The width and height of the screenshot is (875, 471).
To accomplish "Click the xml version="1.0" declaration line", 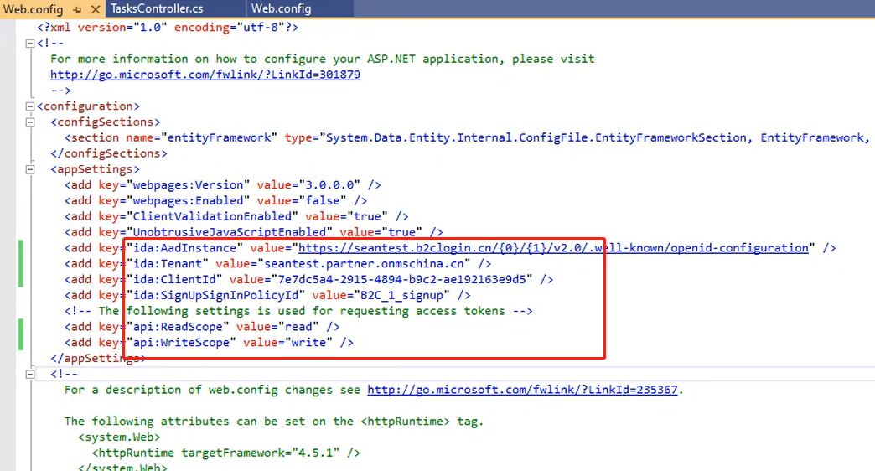I will (x=168, y=28).
